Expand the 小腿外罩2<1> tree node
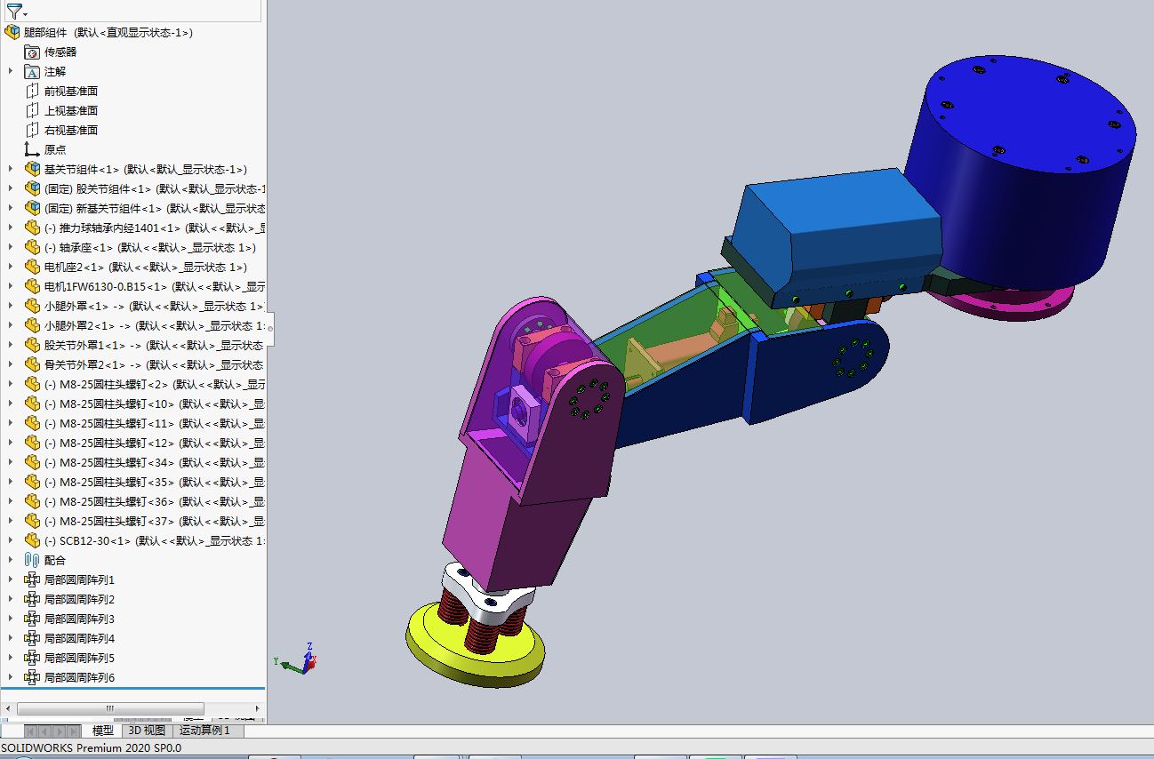This screenshot has height=759, width=1154. coord(11,325)
